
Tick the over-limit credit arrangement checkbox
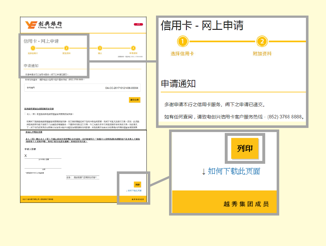click(25, 114)
